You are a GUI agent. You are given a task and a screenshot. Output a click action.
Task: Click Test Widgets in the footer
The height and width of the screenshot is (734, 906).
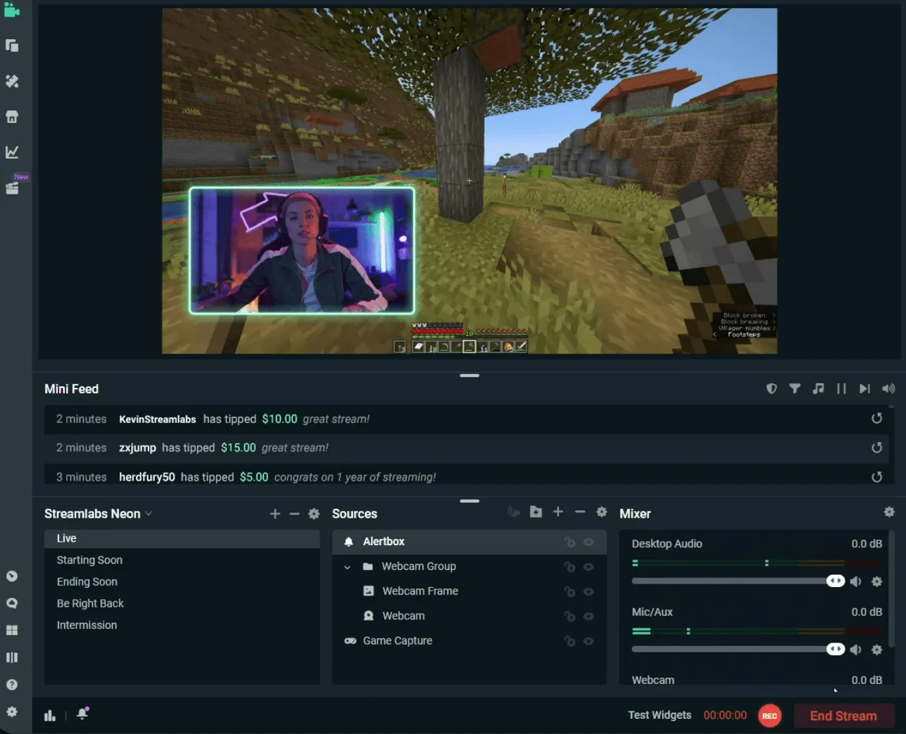[660, 715]
